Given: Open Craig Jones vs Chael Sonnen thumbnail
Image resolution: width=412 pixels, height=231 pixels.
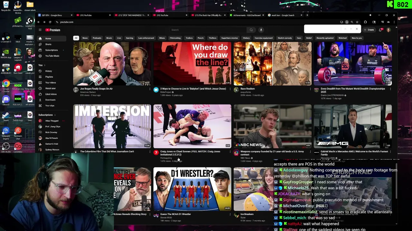Looking at the screenshot, I should 192,126.
